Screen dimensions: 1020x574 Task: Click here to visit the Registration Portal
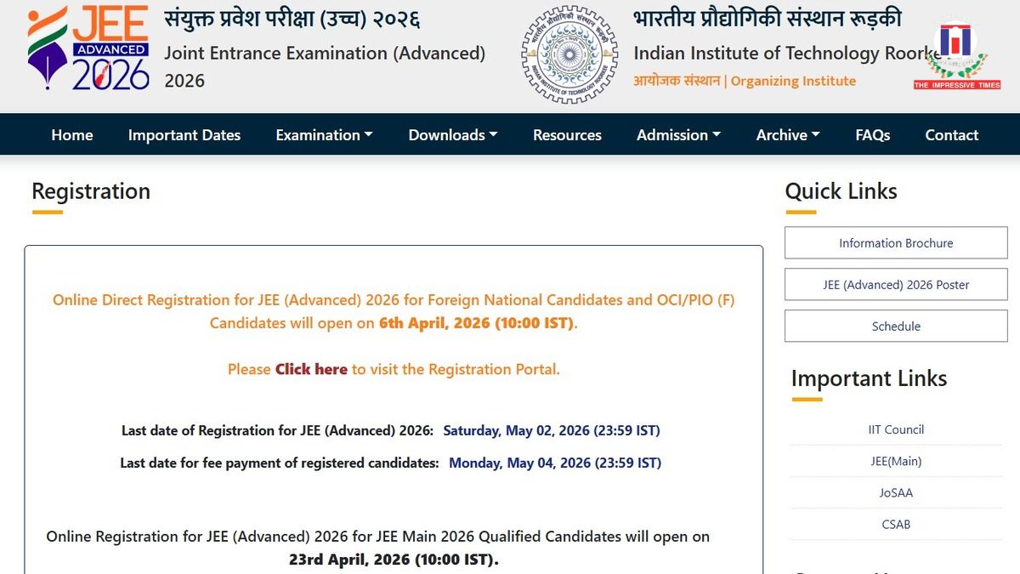click(x=310, y=369)
